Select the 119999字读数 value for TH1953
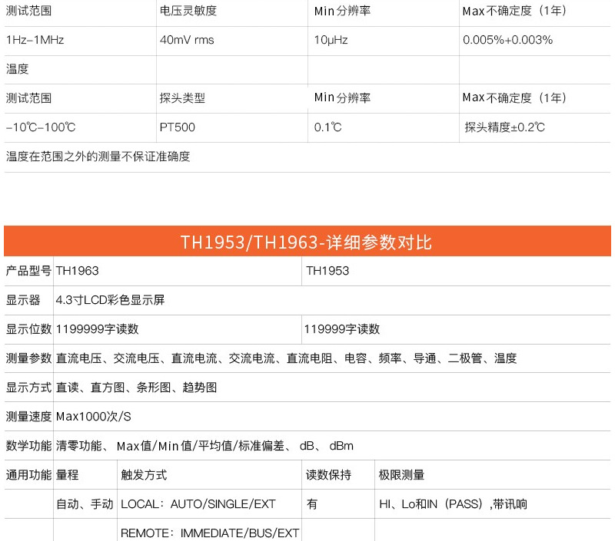 pyautogui.click(x=342, y=329)
